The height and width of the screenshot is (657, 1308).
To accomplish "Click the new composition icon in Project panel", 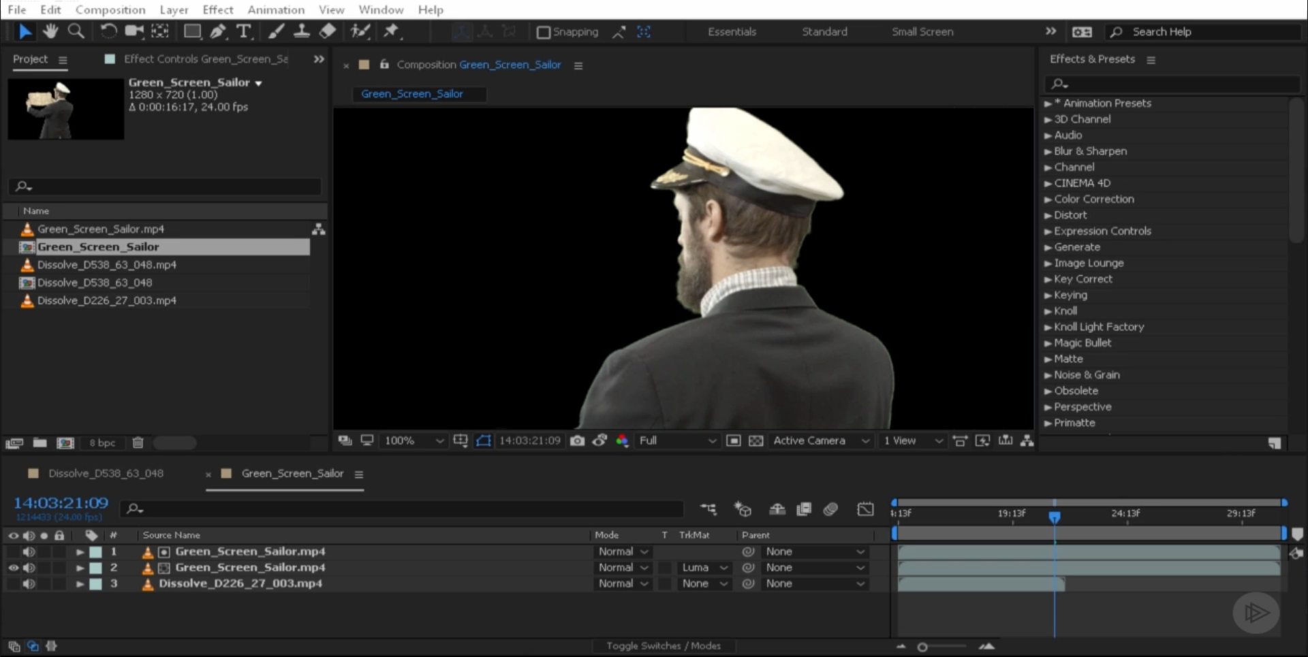I will click(65, 443).
